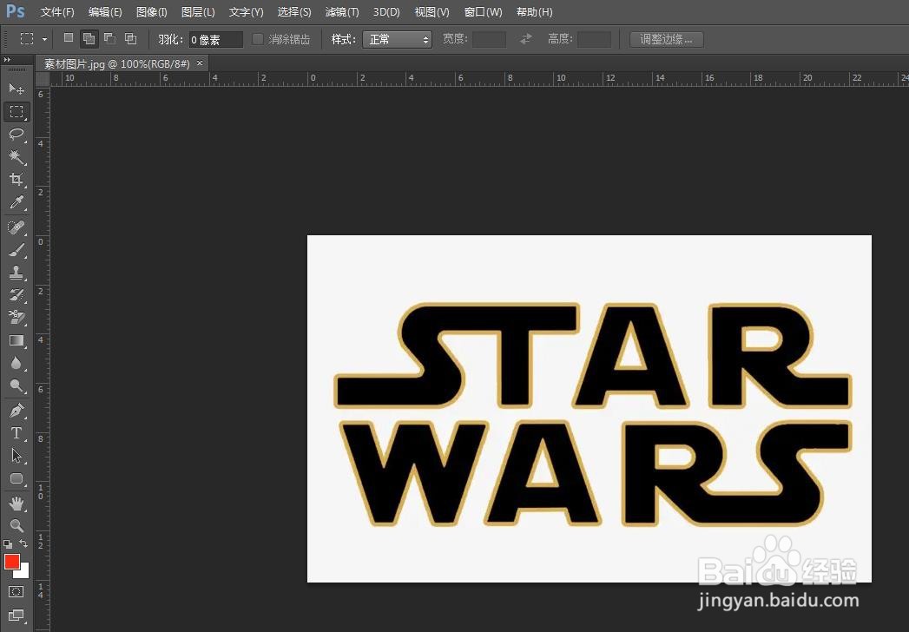Open the 选择(S) menu
The height and width of the screenshot is (632, 909).
coord(294,11)
